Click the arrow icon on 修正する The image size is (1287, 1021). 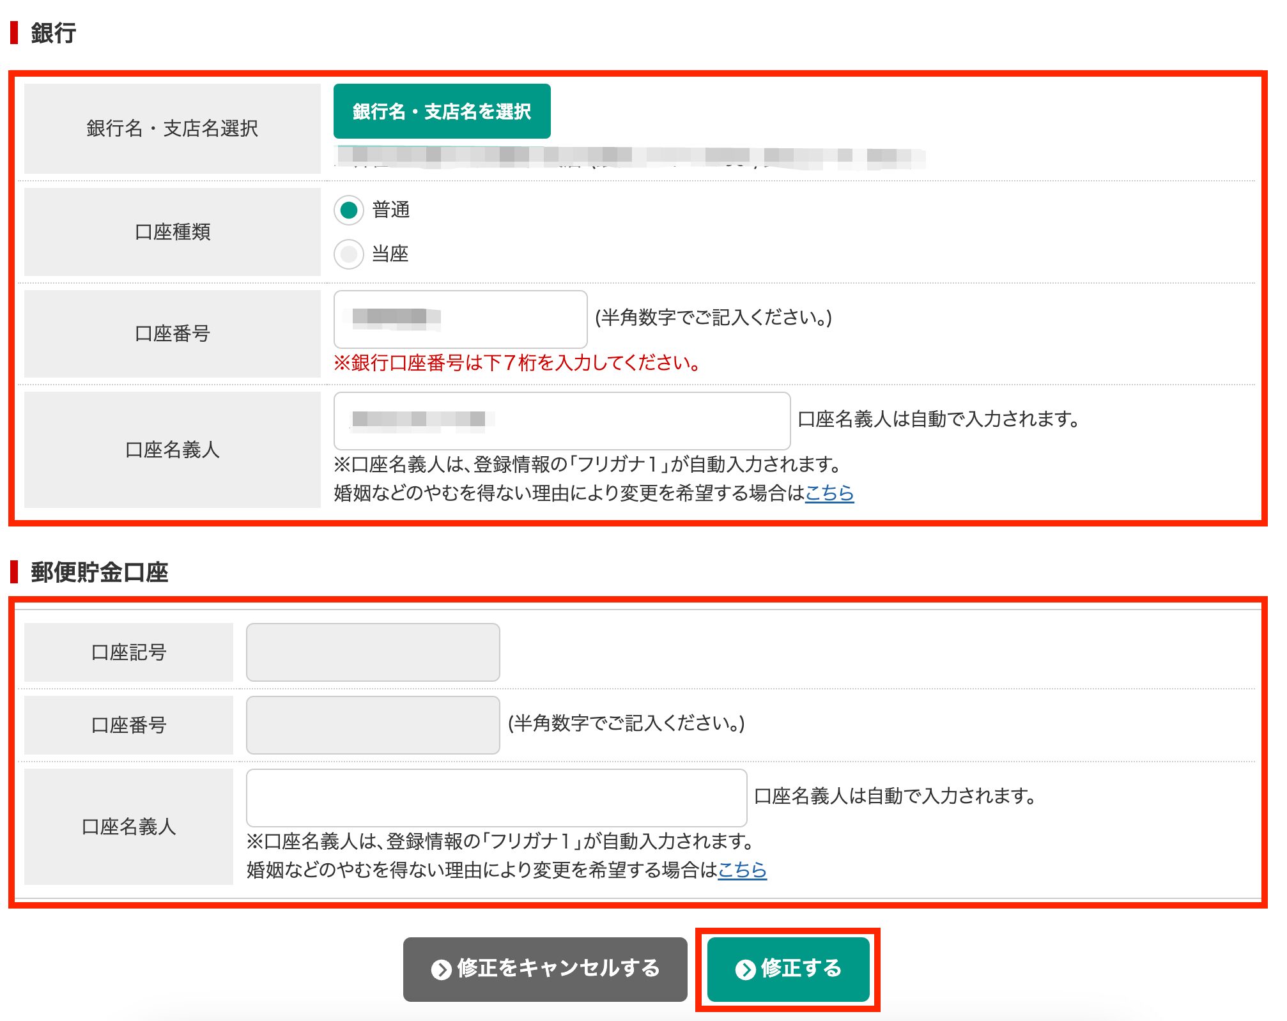745,969
